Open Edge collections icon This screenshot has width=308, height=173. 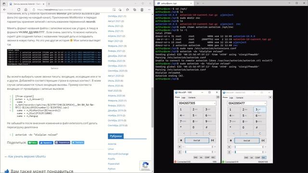coord(135,10)
